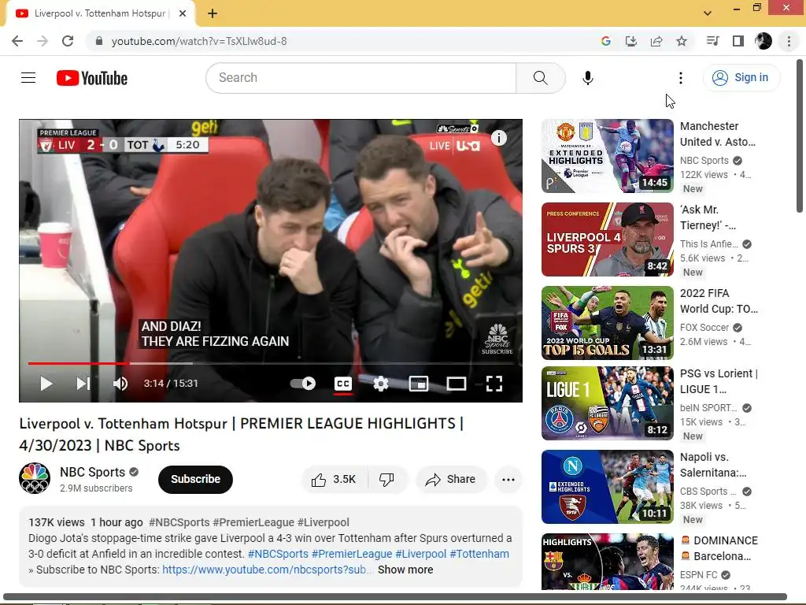Click the vertical page scrollbar
This screenshot has width=806, height=605.
click(x=800, y=135)
